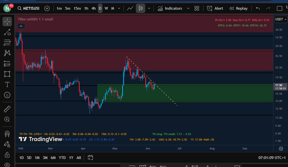Open the Fibonacci retracement tools
This screenshot has width=288, height=167.
7,43
